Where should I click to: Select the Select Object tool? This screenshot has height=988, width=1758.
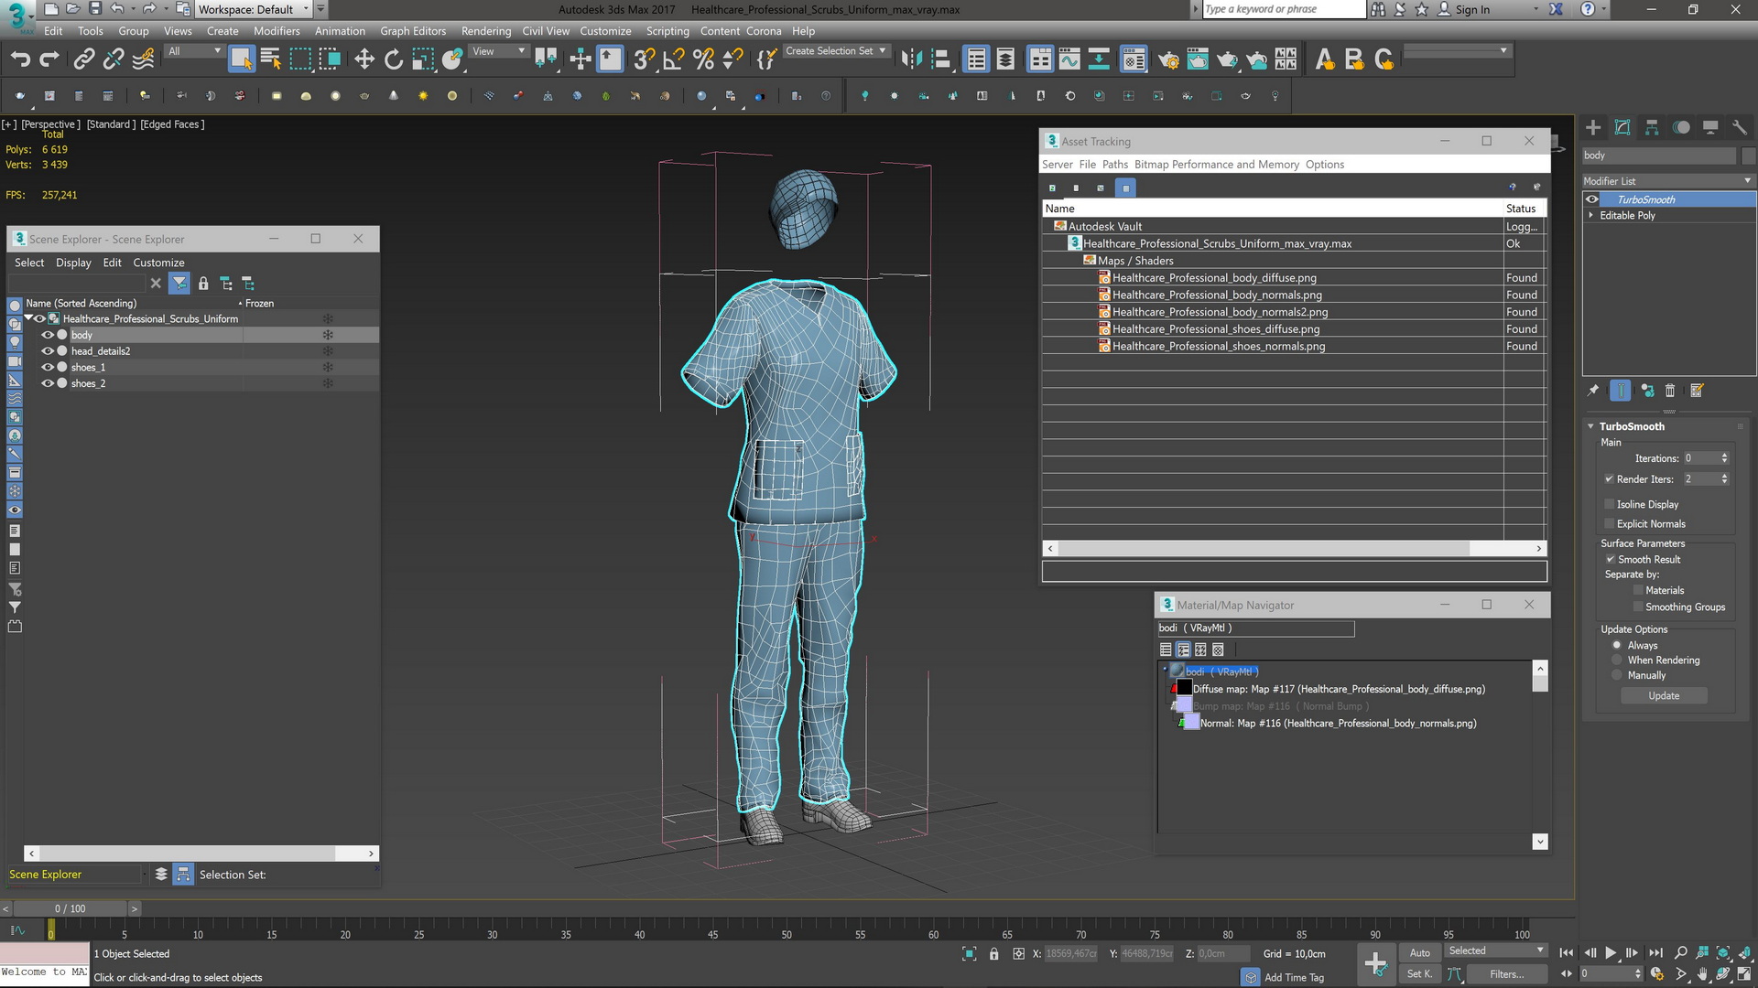241,59
